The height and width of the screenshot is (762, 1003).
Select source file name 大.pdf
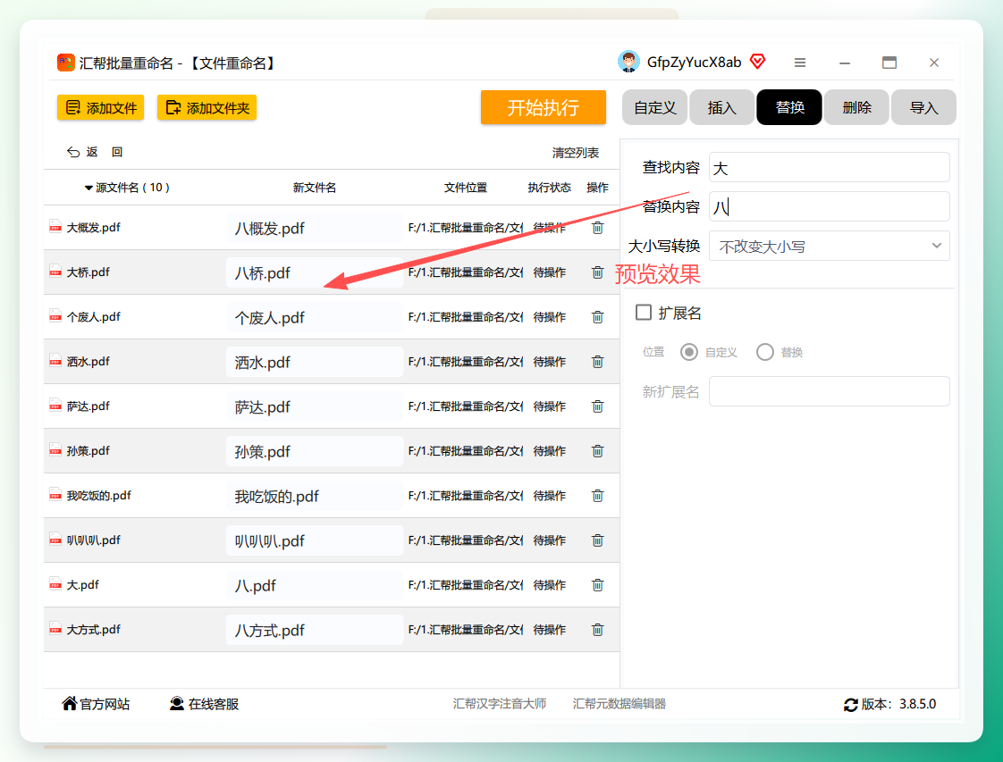[83, 585]
